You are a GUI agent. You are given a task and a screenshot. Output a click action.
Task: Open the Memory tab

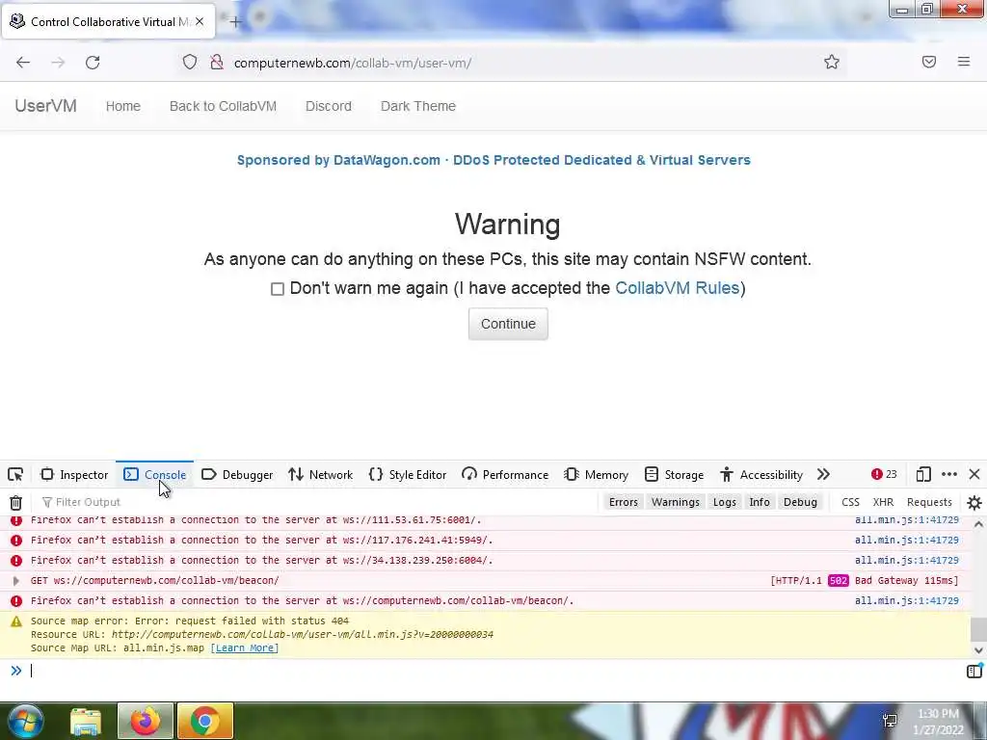coord(596,474)
